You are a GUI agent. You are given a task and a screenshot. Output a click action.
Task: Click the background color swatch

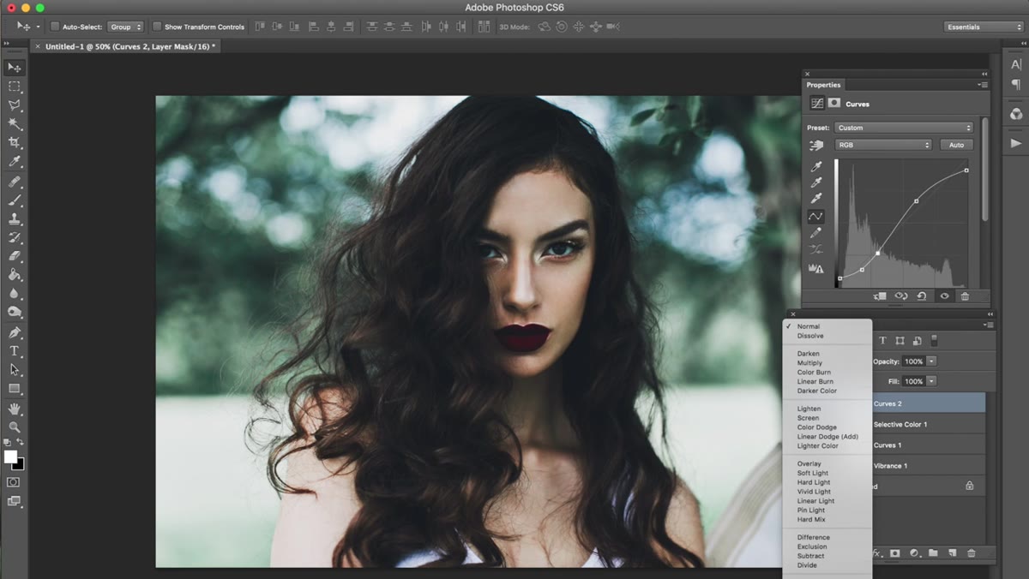pyautogui.click(x=20, y=466)
